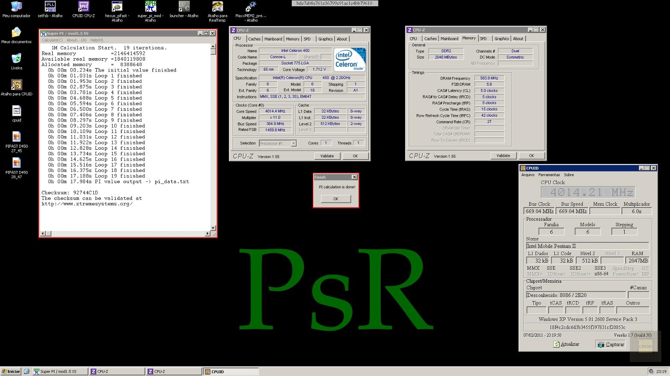
Task: Click Chipset field Desconhecido 8086 / 2E20
Action: tap(576, 295)
